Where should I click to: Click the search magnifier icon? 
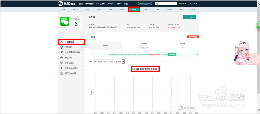pyautogui.click(x=175, y=3)
